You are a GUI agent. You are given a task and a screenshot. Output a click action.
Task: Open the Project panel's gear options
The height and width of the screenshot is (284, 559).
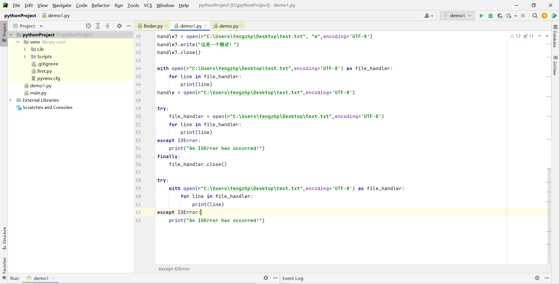coord(119,26)
